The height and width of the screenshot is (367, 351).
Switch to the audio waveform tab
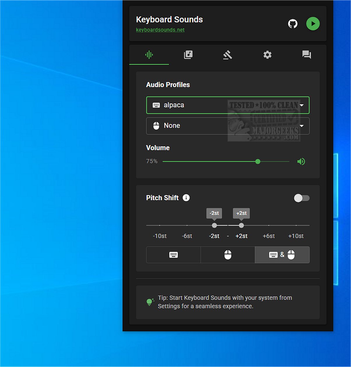[149, 55]
